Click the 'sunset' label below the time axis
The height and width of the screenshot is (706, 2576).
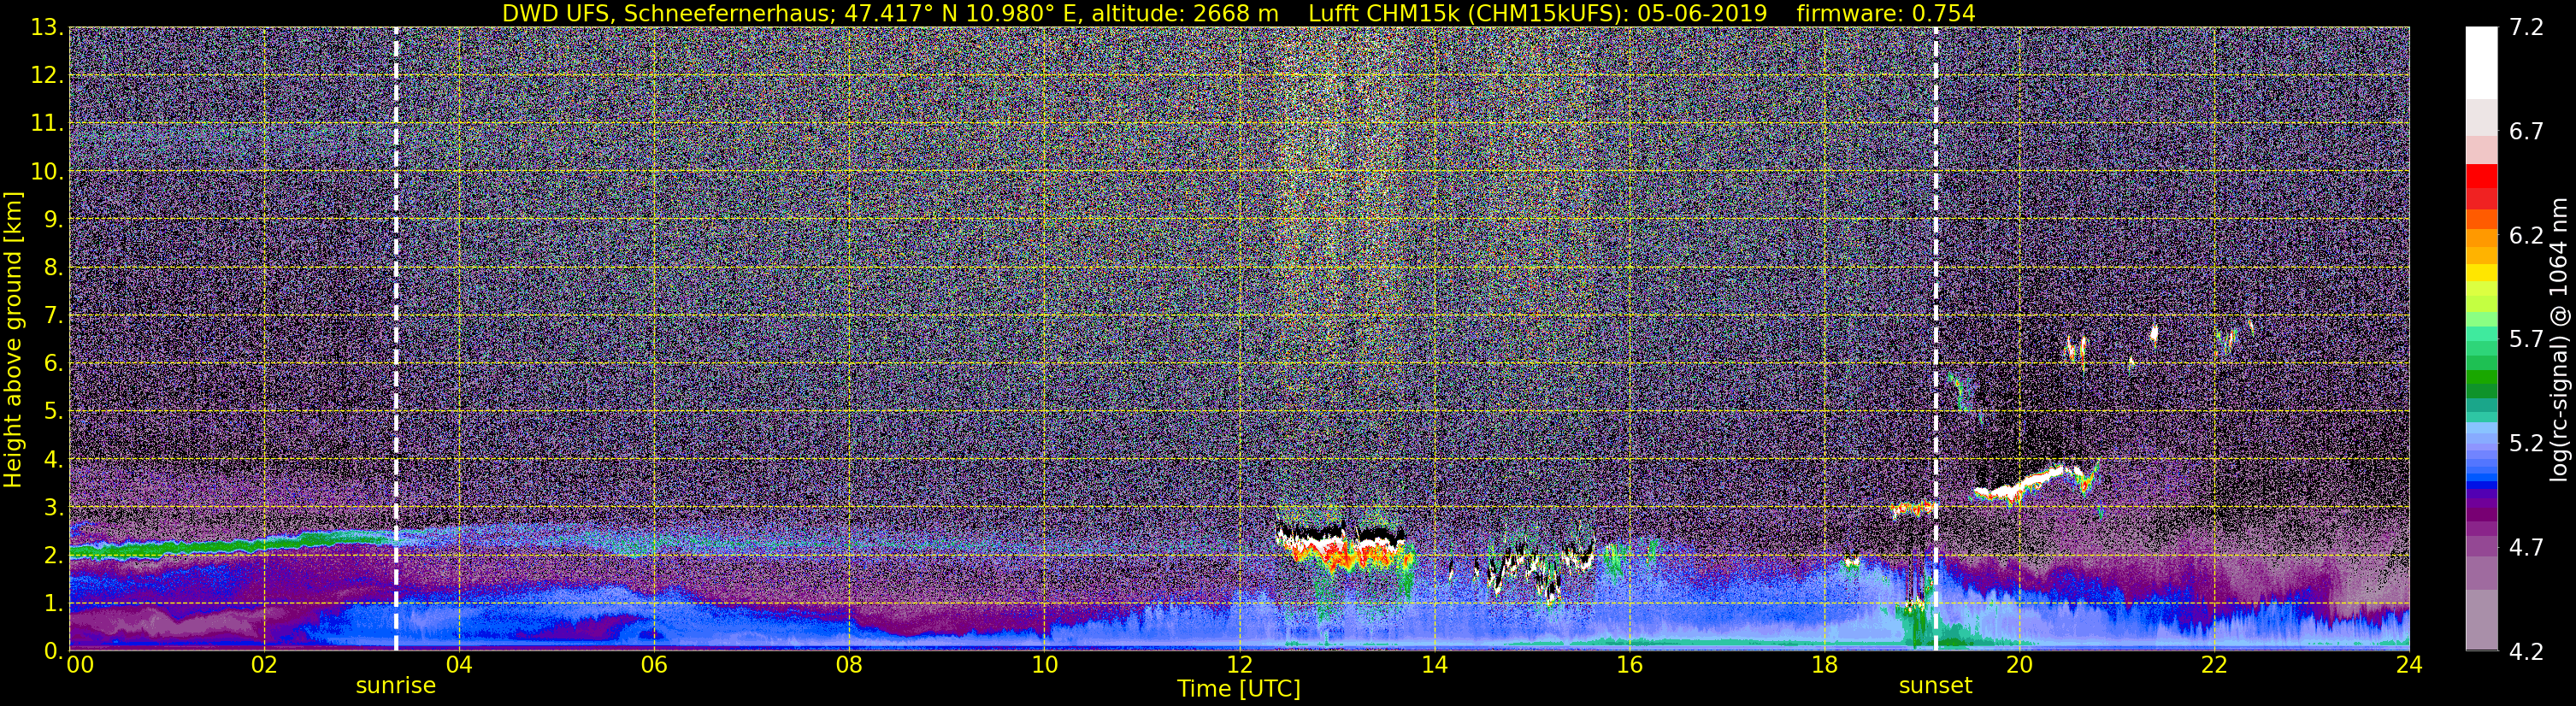1935,686
